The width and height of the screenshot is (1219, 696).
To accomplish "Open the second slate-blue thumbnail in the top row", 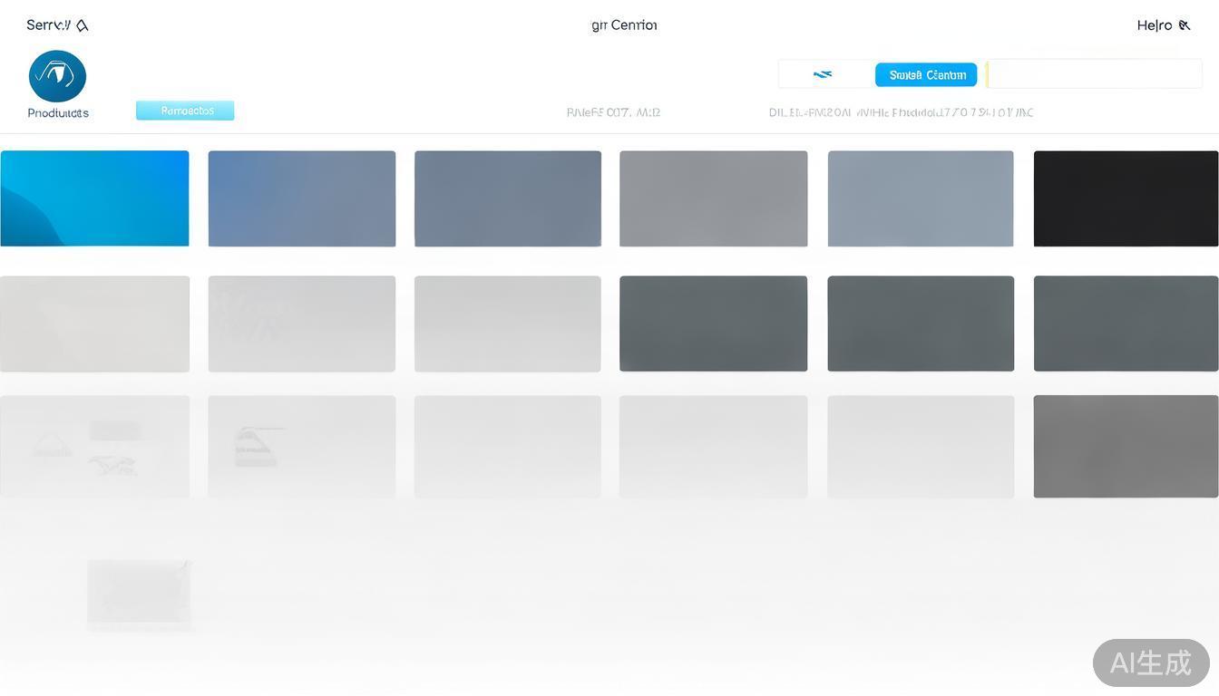I will click(507, 198).
